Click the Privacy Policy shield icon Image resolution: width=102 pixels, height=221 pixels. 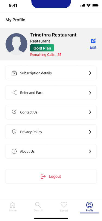[14, 132]
